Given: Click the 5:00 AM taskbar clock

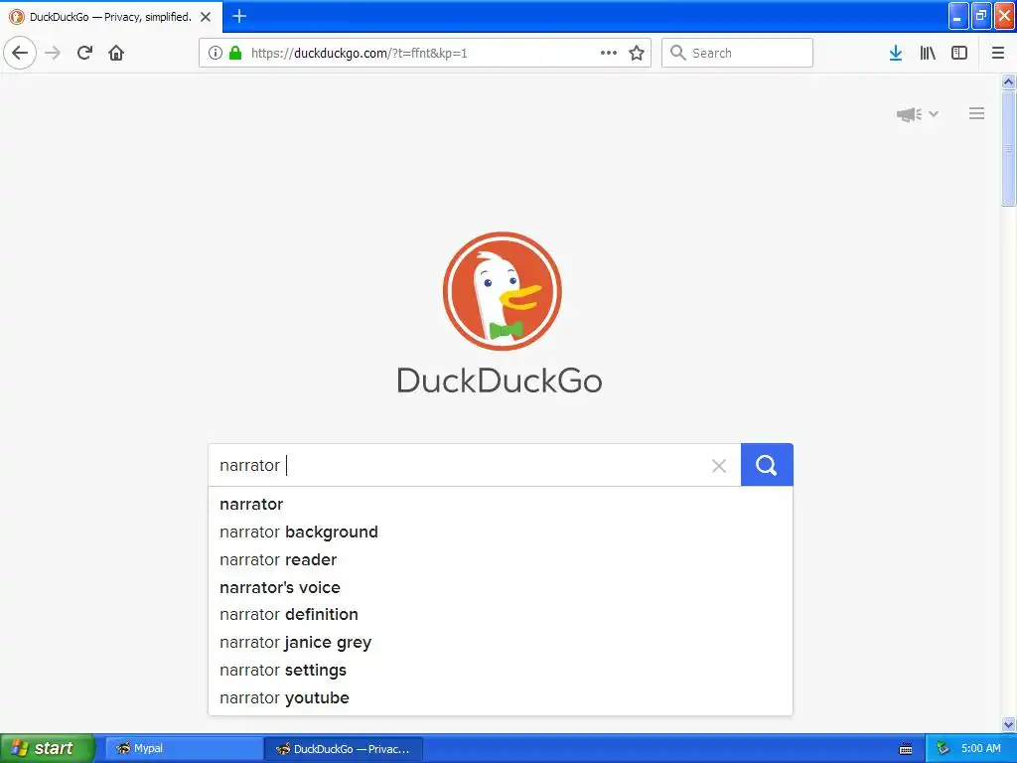Looking at the screenshot, I should click(980, 748).
